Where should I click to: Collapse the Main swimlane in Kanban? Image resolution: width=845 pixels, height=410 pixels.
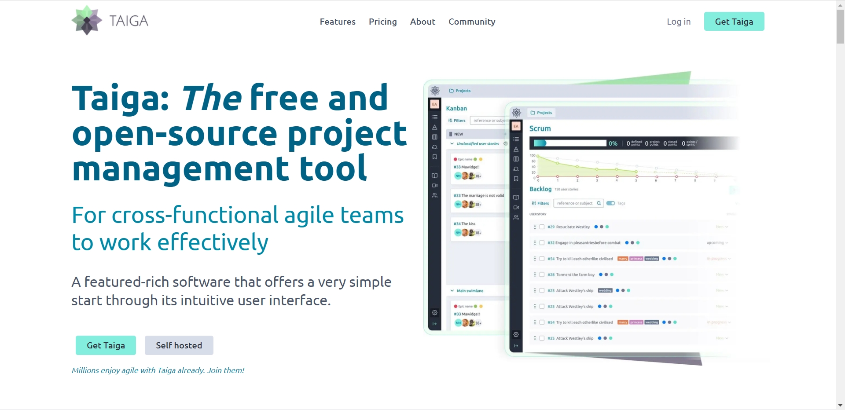(x=452, y=291)
